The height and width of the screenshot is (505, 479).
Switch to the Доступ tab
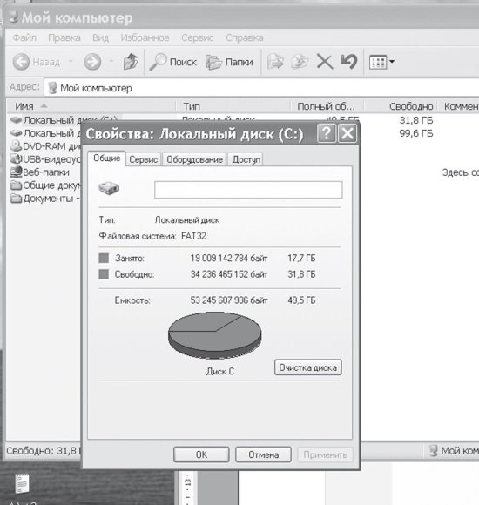coord(246,159)
